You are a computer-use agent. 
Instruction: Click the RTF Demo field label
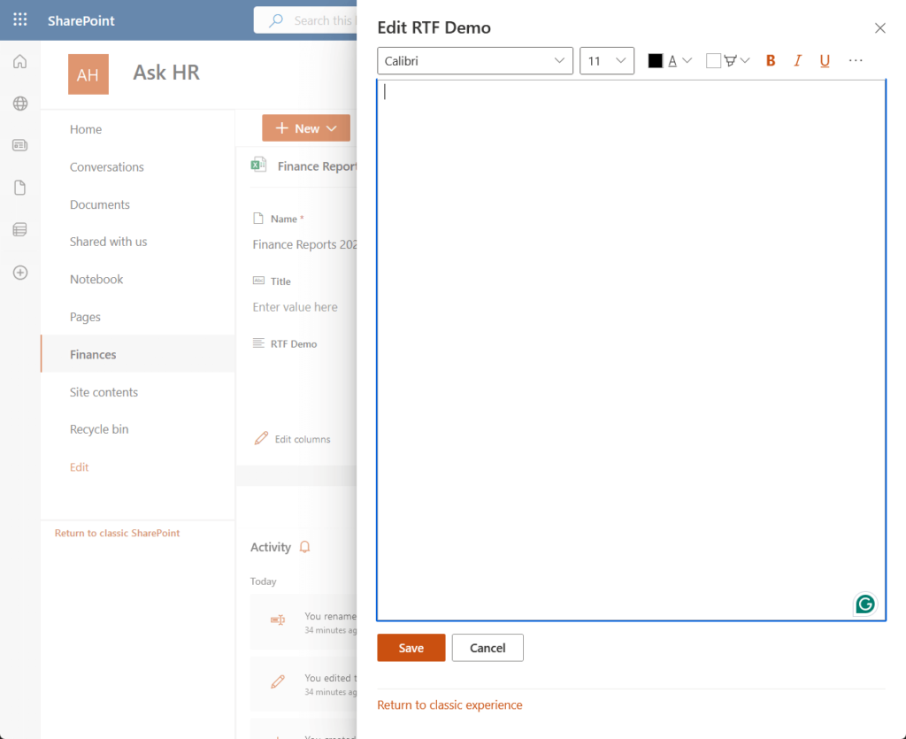point(294,343)
